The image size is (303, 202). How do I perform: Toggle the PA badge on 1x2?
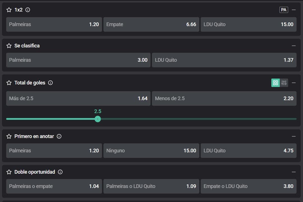(284, 10)
